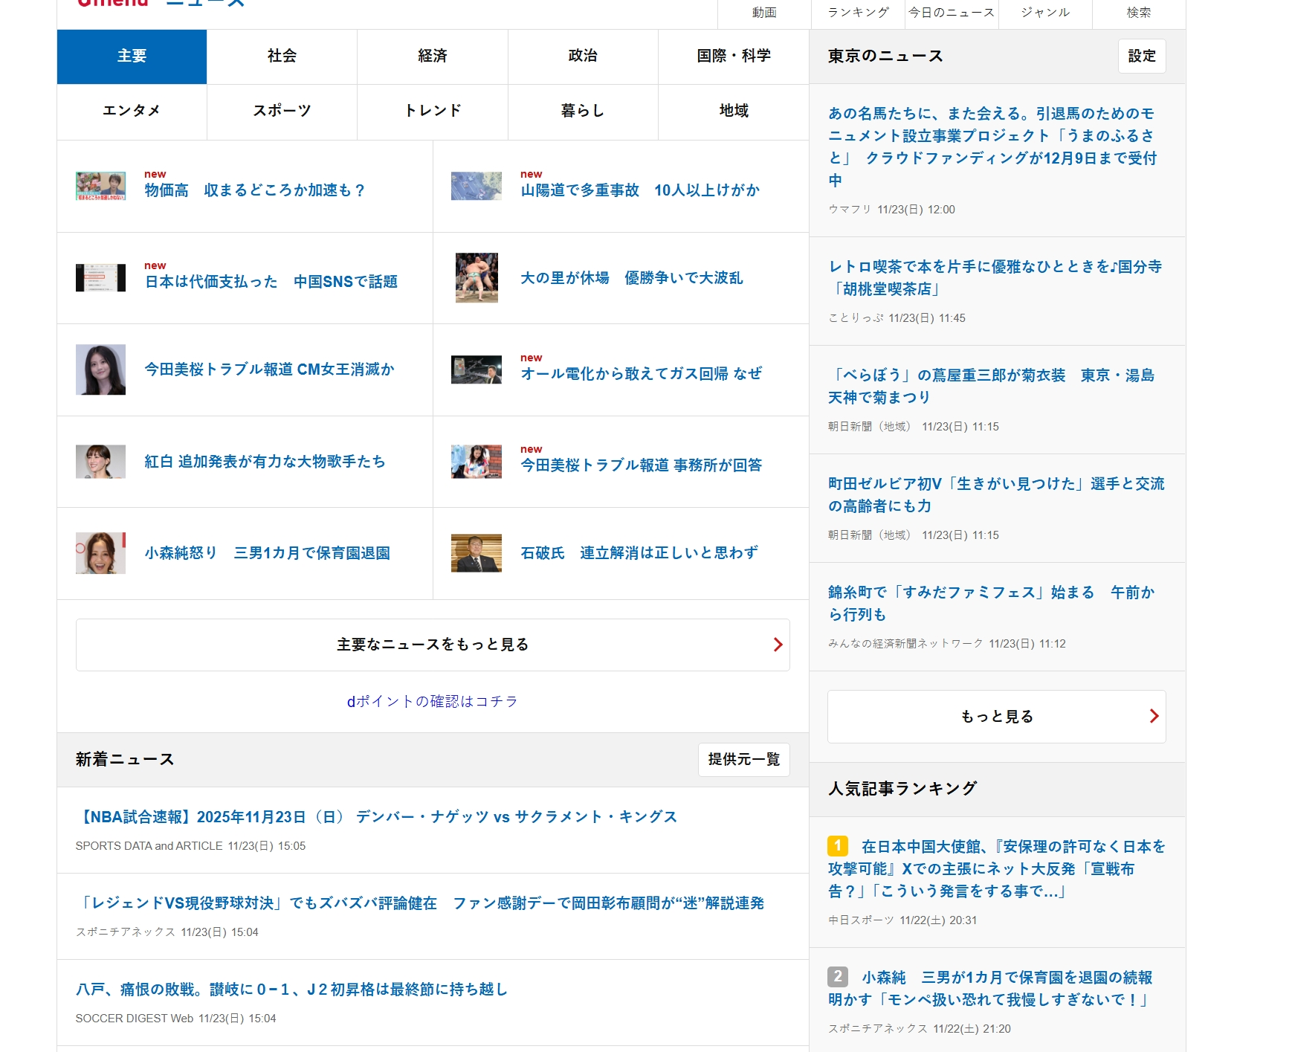Open the 経済 category tab
Image resolution: width=1292 pixels, height=1052 pixels.
coord(432,56)
